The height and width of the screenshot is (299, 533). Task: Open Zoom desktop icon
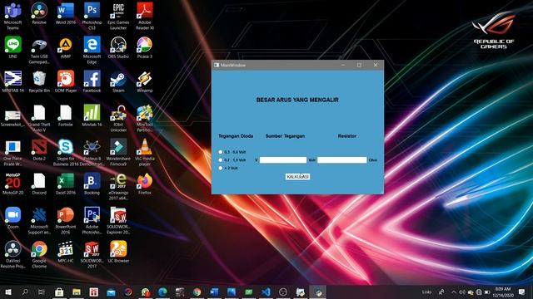(x=13, y=218)
